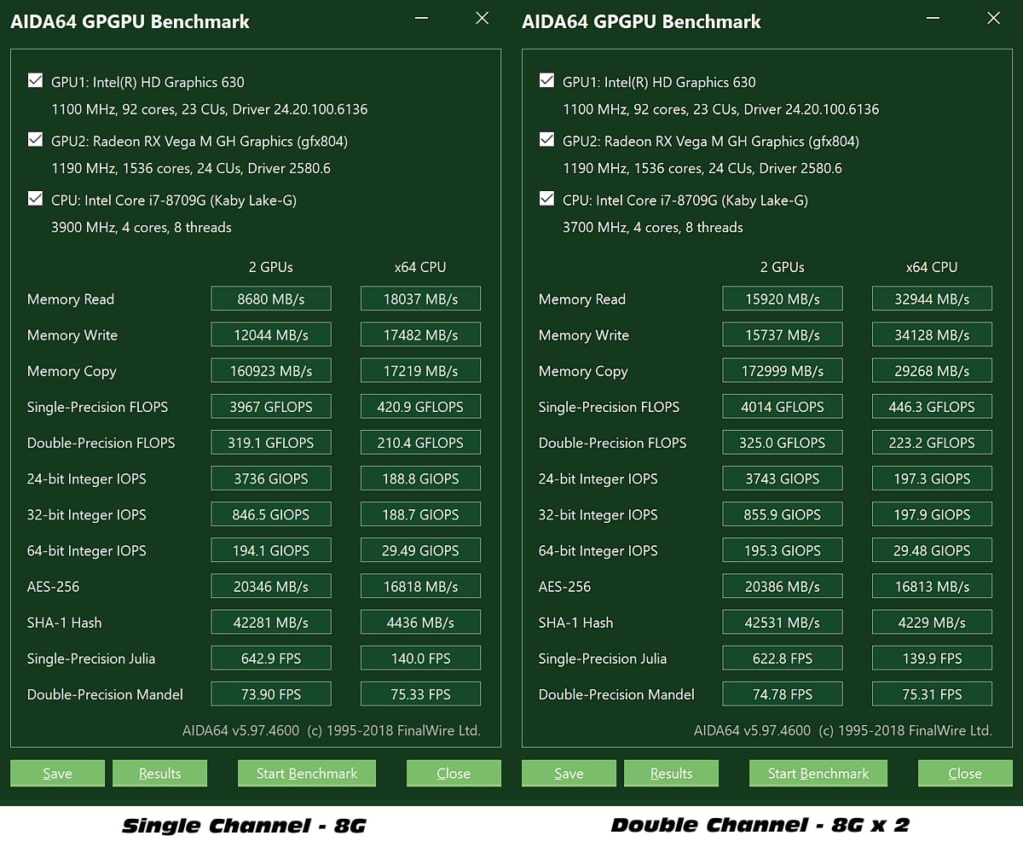Screen dimensions: 1023x853
Task: Click the green Close button in Single Channel window
Action: point(454,773)
